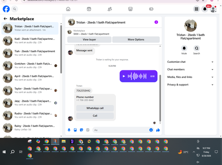
Task: Open the Windows Start menu
Action: [x=4, y=152]
